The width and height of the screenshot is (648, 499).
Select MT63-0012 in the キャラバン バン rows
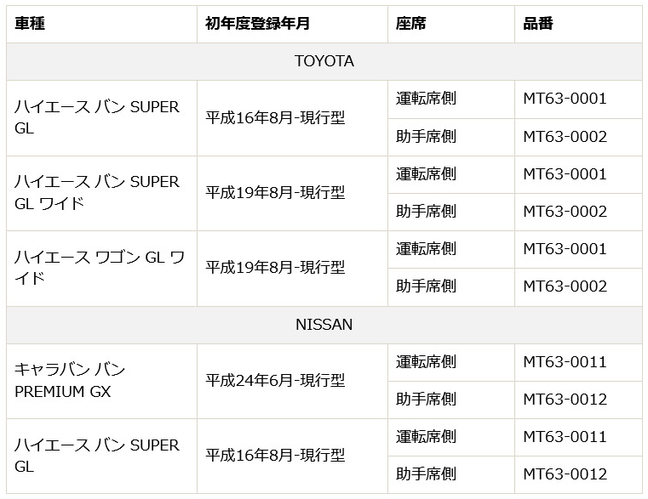[x=565, y=399]
